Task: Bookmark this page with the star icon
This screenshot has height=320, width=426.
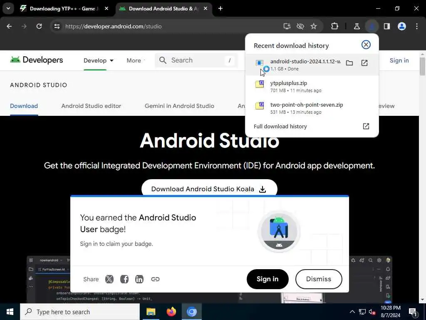Action: pyautogui.click(x=314, y=26)
